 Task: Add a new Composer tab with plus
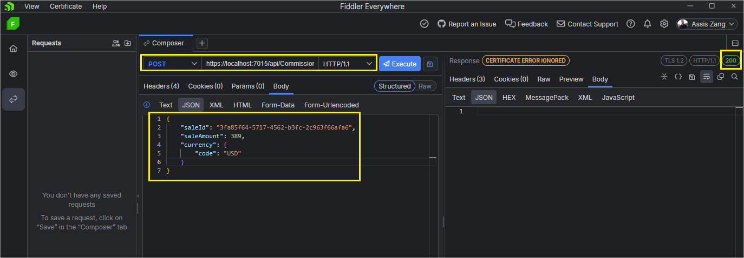201,43
